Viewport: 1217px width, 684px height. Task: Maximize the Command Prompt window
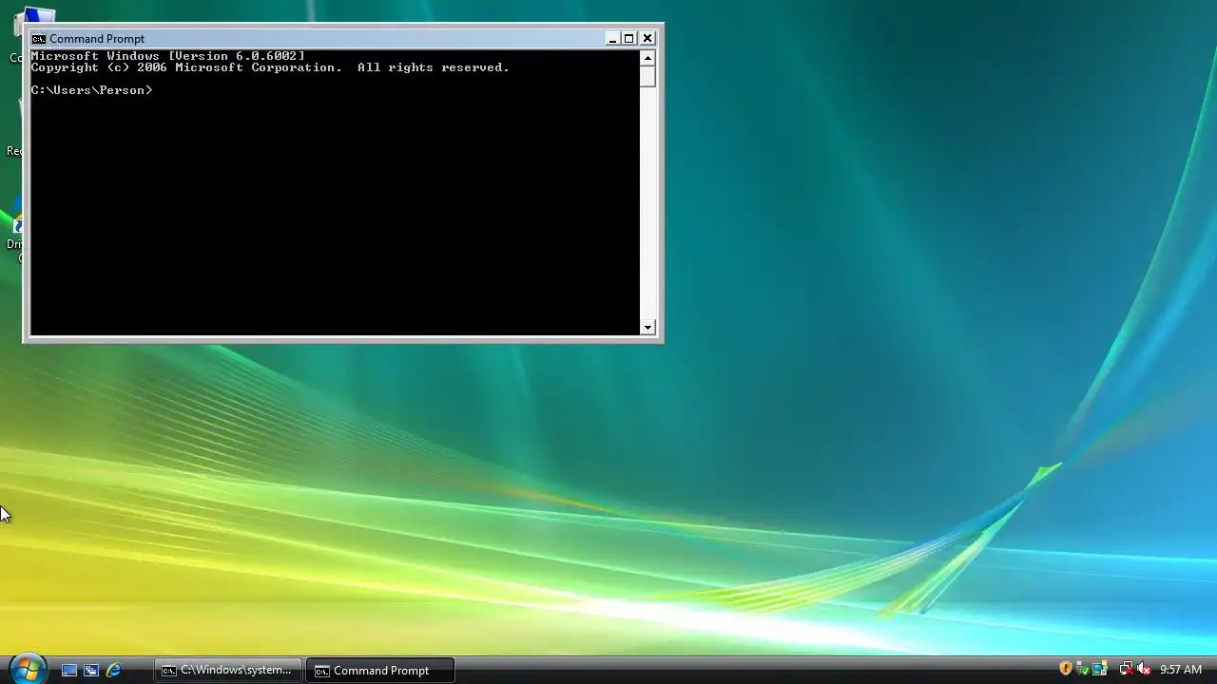coord(628,39)
